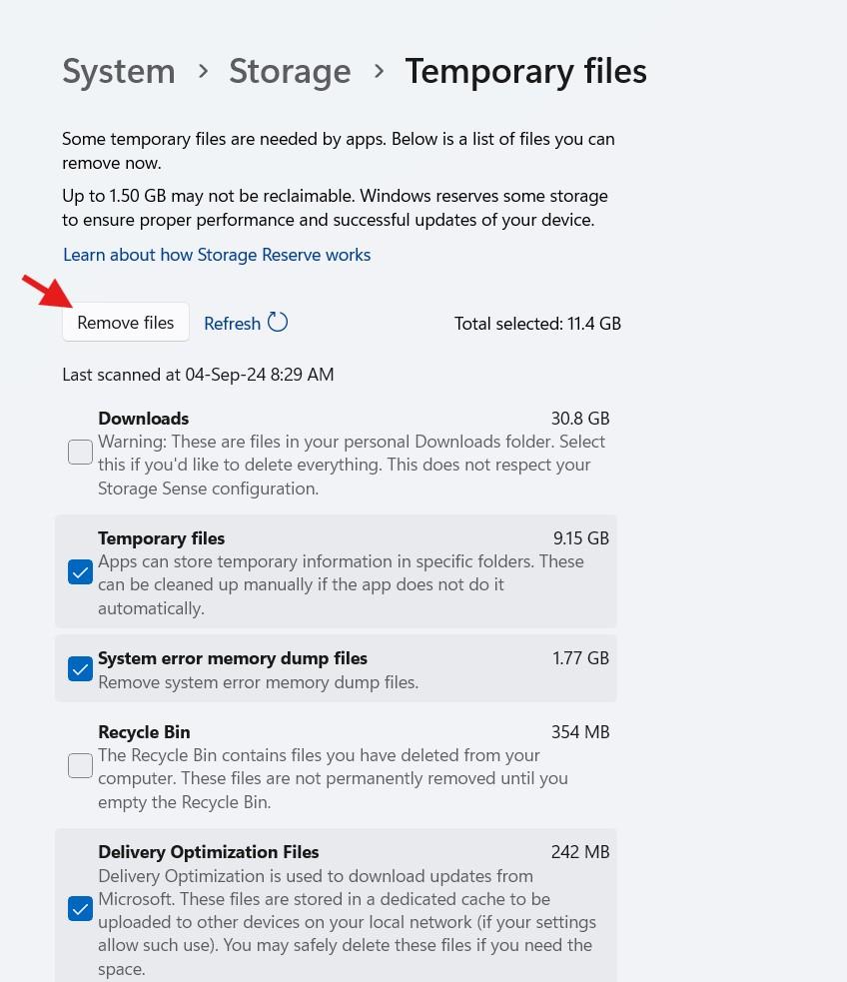Click the chevron between System and Storage
This screenshot has width=847, height=982.
coord(203,71)
